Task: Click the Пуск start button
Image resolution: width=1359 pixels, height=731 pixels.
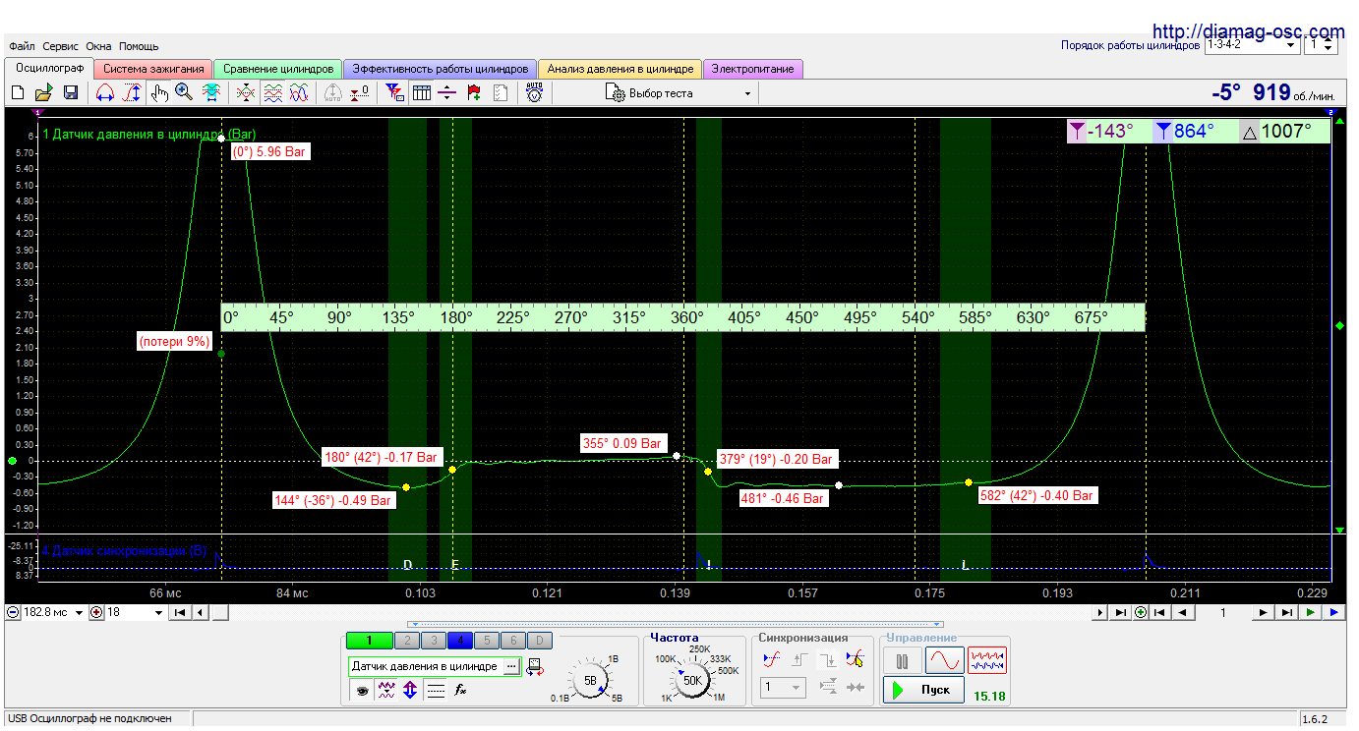Action: pos(922,690)
